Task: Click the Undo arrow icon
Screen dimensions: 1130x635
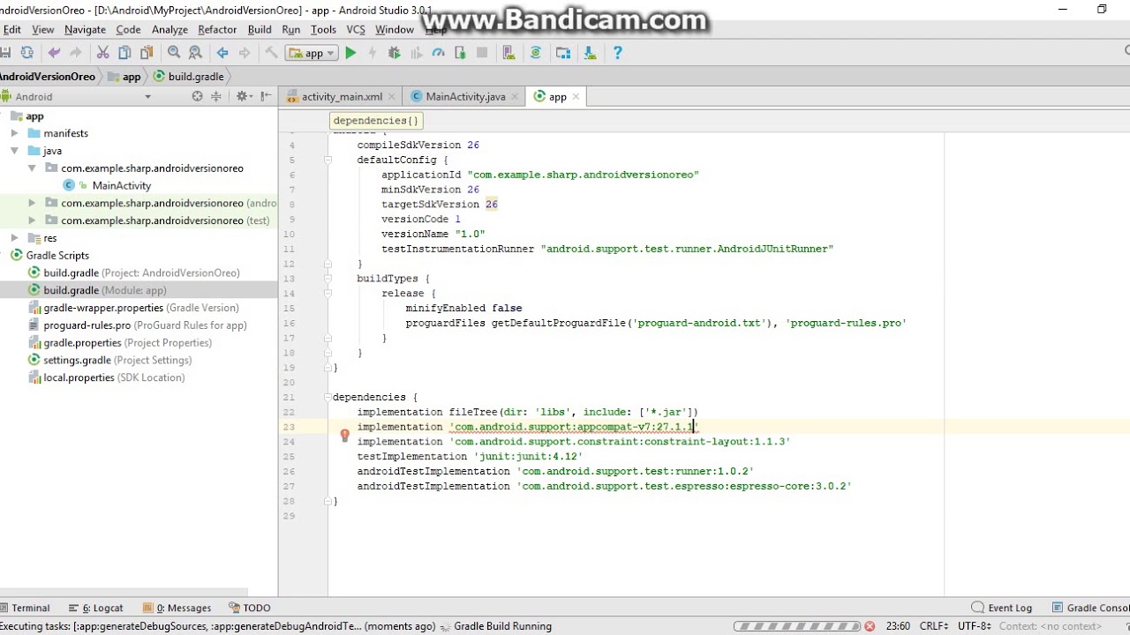Action: 54,53
